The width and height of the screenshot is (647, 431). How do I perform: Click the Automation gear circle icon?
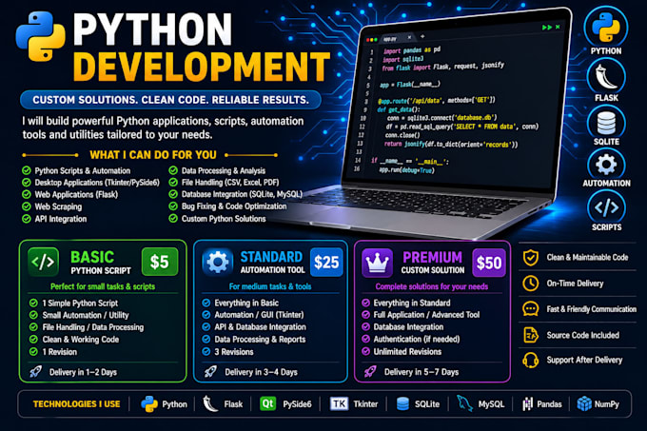pyautogui.click(x=606, y=165)
